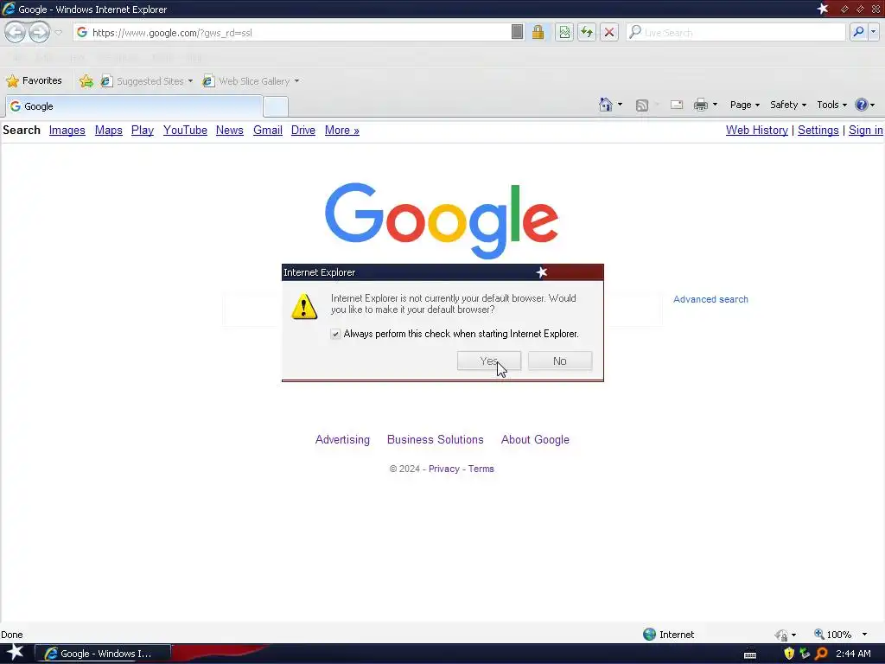The height and width of the screenshot is (664, 885).
Task: Open the Play link on Google
Action: pos(143,131)
